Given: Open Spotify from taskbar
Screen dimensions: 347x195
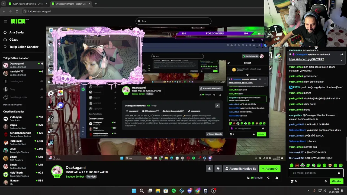Looking at the screenshot, I should click(173, 191).
